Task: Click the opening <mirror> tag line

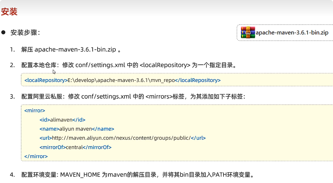Action: click(x=35, y=111)
